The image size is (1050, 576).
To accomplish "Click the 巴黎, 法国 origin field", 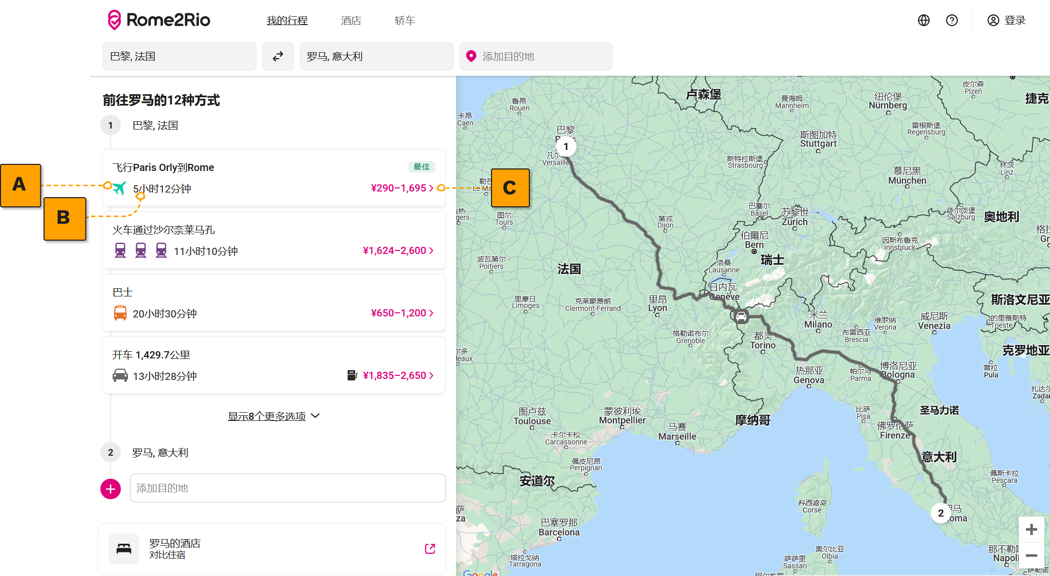I will (179, 56).
